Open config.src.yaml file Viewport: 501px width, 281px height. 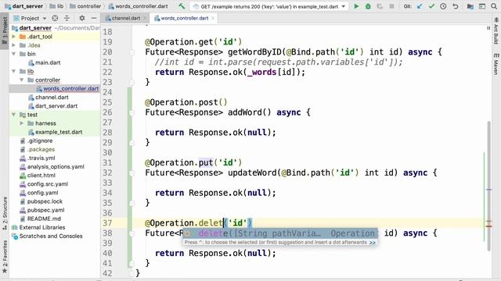pos(48,184)
